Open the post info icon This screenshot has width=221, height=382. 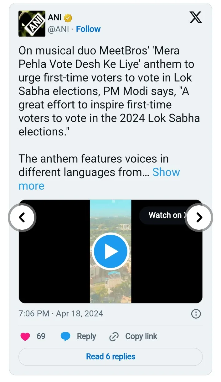196,314
